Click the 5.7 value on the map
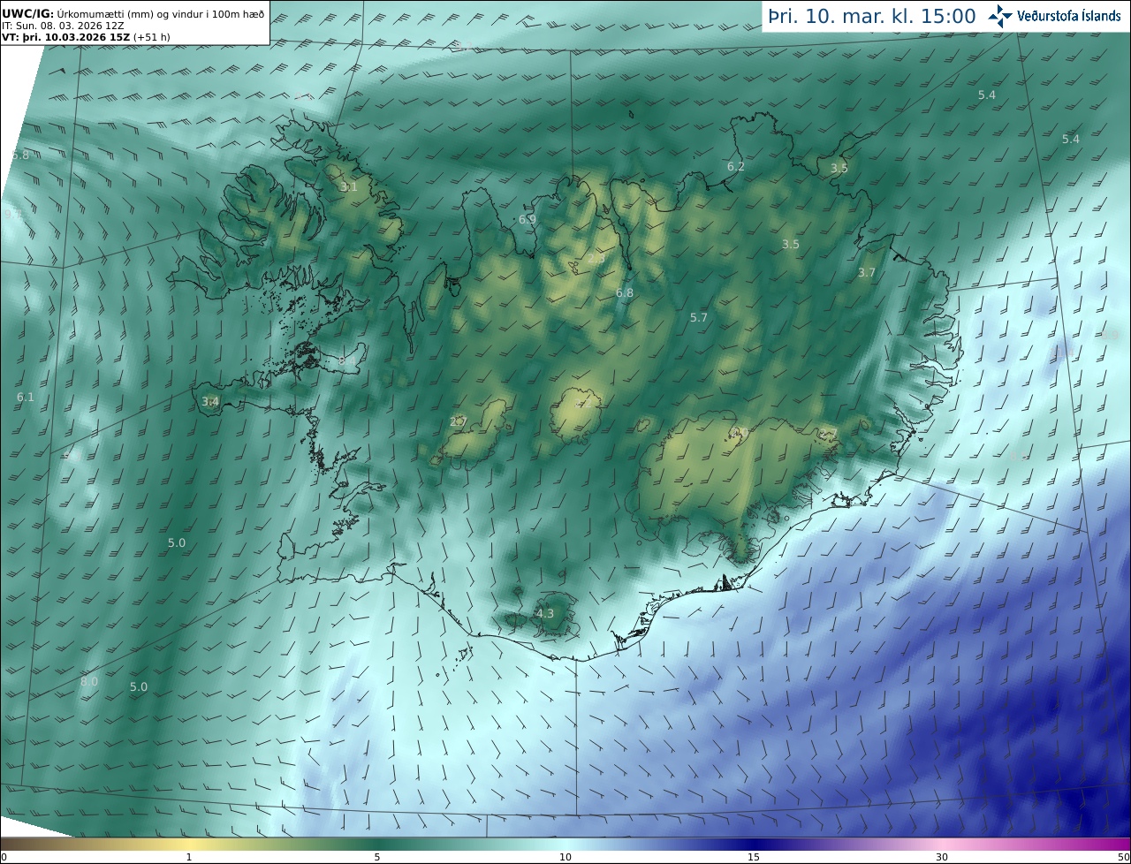1131x864 pixels. click(699, 317)
